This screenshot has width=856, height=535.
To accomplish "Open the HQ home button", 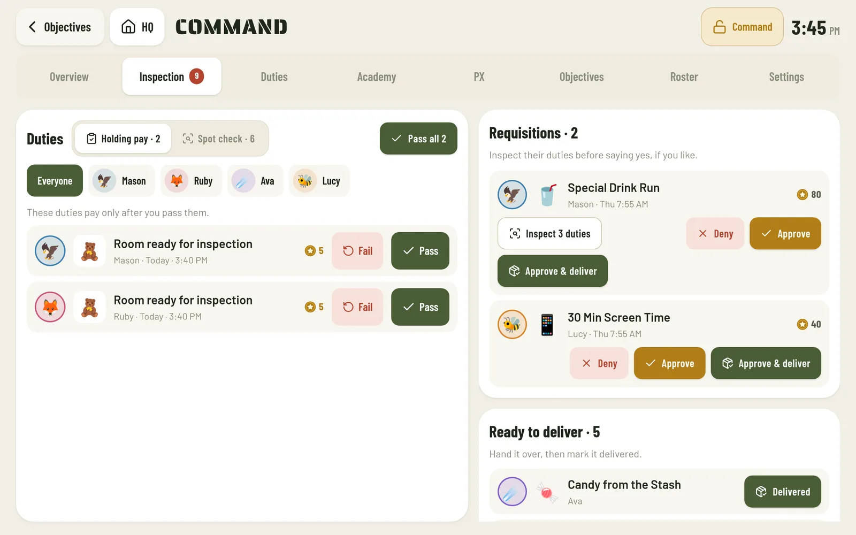I will [137, 27].
